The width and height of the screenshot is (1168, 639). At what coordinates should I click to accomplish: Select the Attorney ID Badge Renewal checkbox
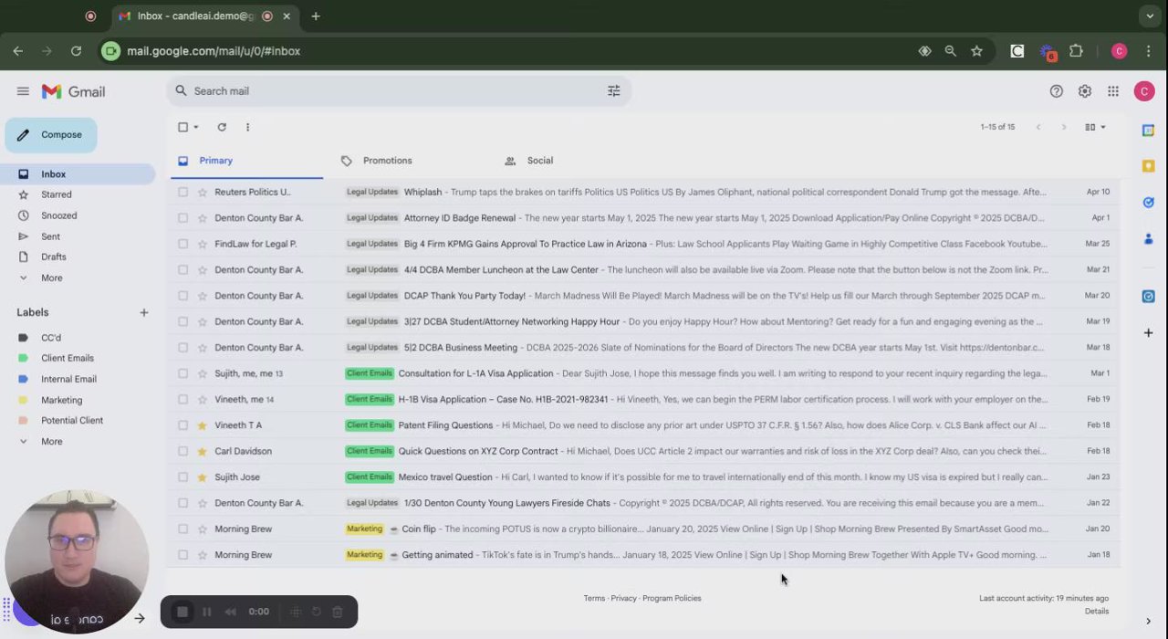[182, 218]
